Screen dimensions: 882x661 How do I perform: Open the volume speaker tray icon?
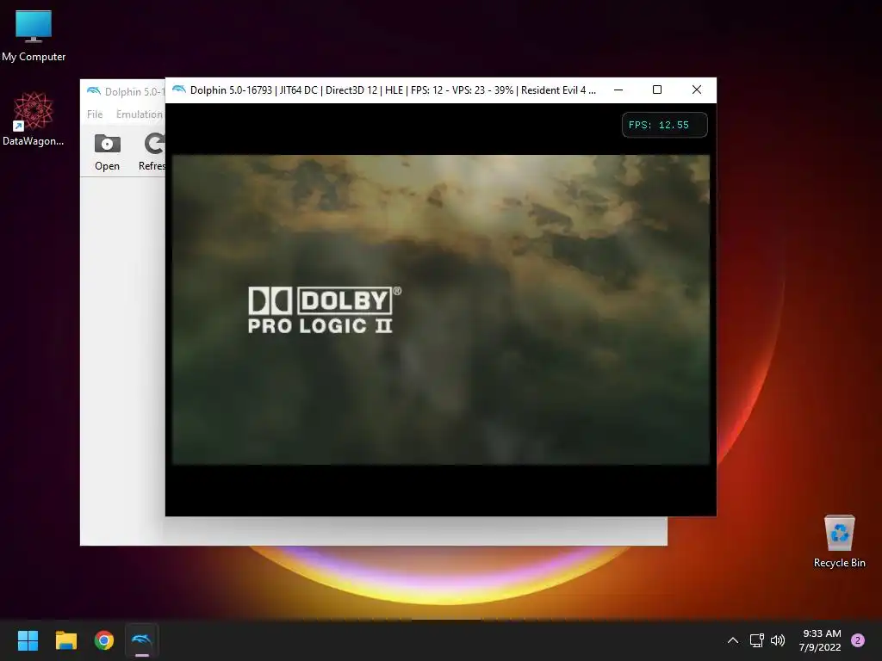click(x=778, y=640)
